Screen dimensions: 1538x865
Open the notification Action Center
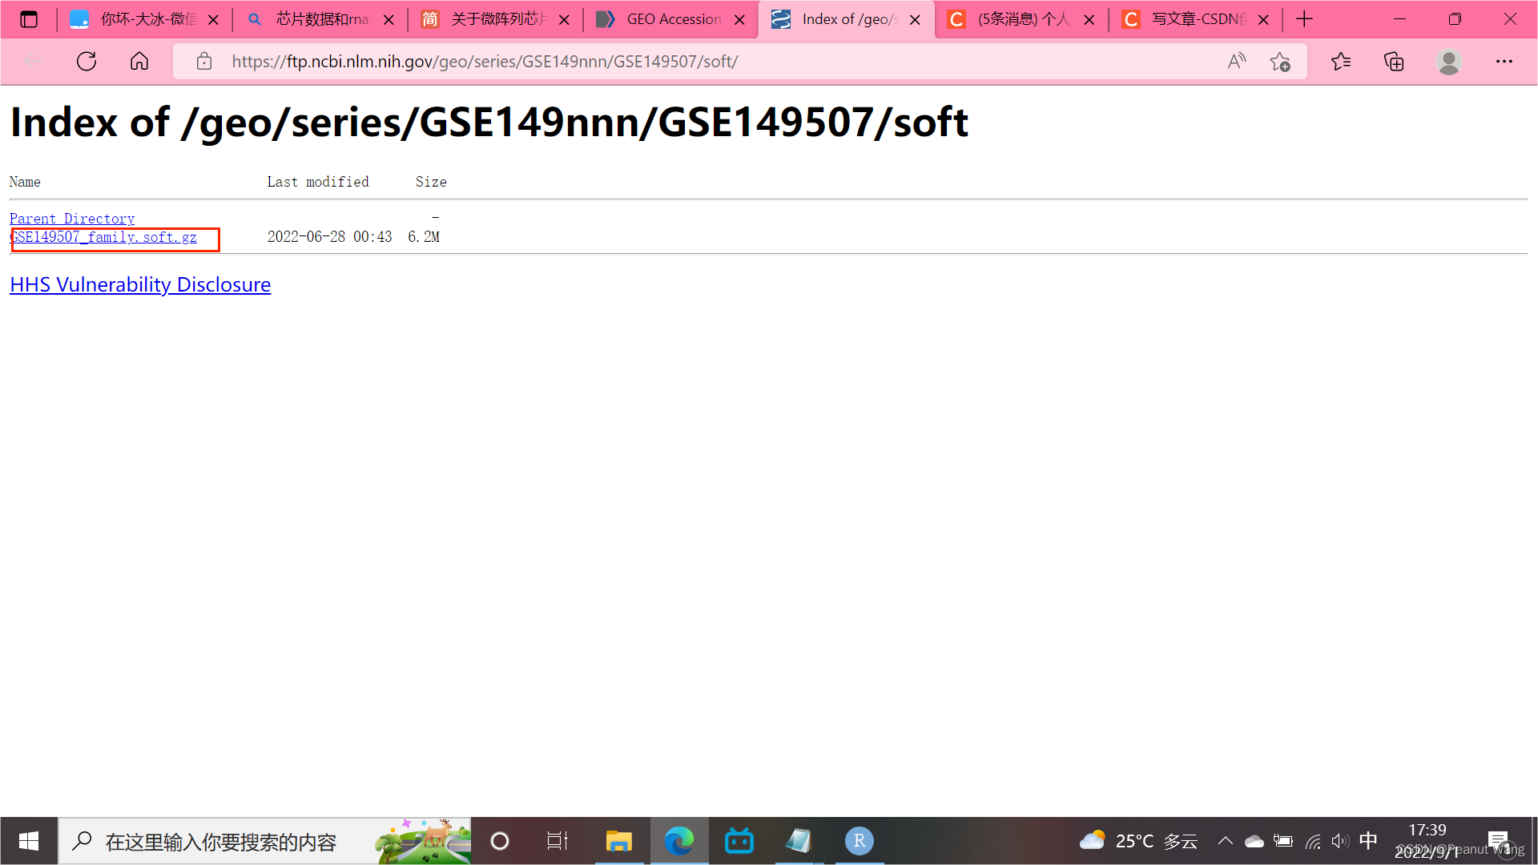(1499, 841)
